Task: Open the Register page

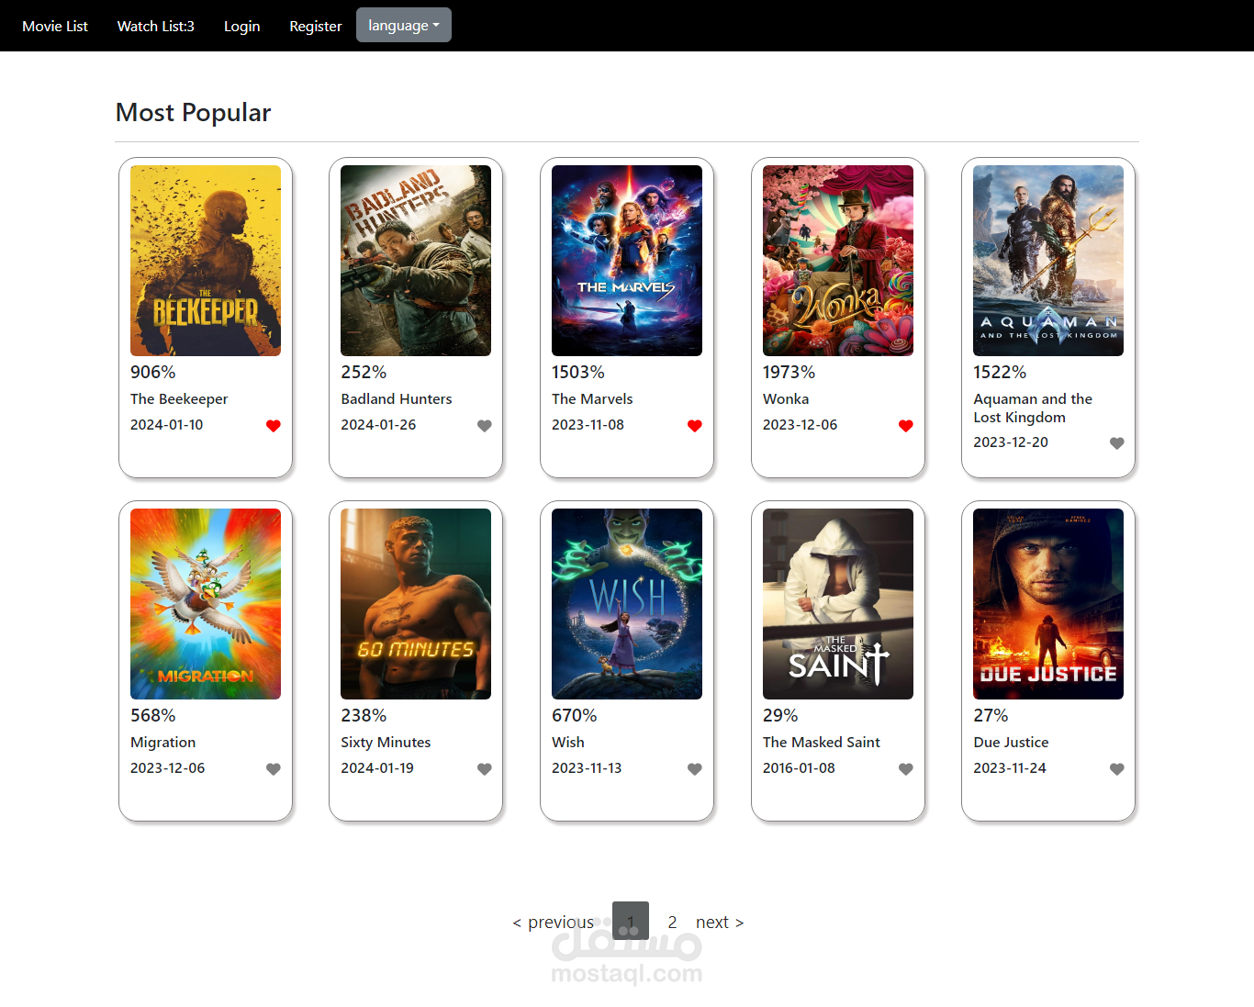Action: [316, 27]
